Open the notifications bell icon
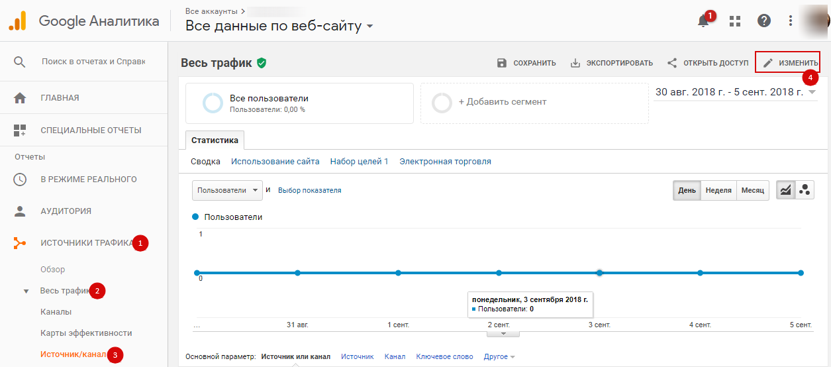This screenshot has height=367, width=831. click(703, 21)
